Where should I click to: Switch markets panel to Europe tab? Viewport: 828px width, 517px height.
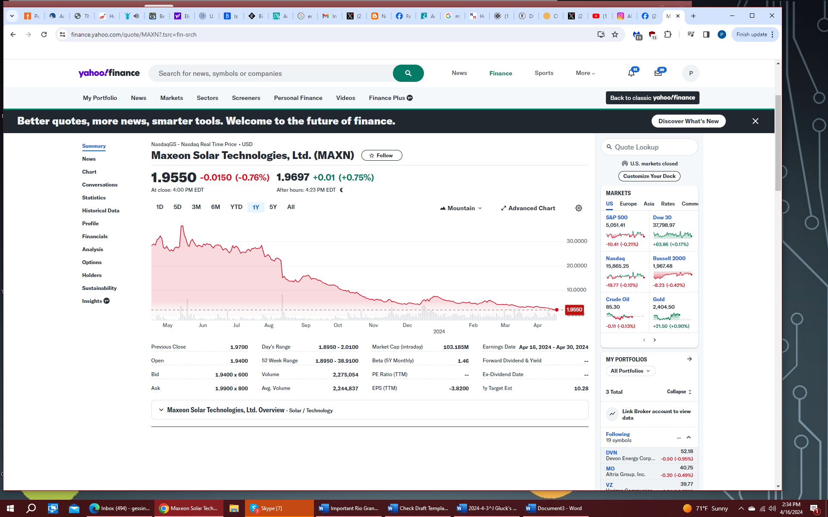[628, 204]
